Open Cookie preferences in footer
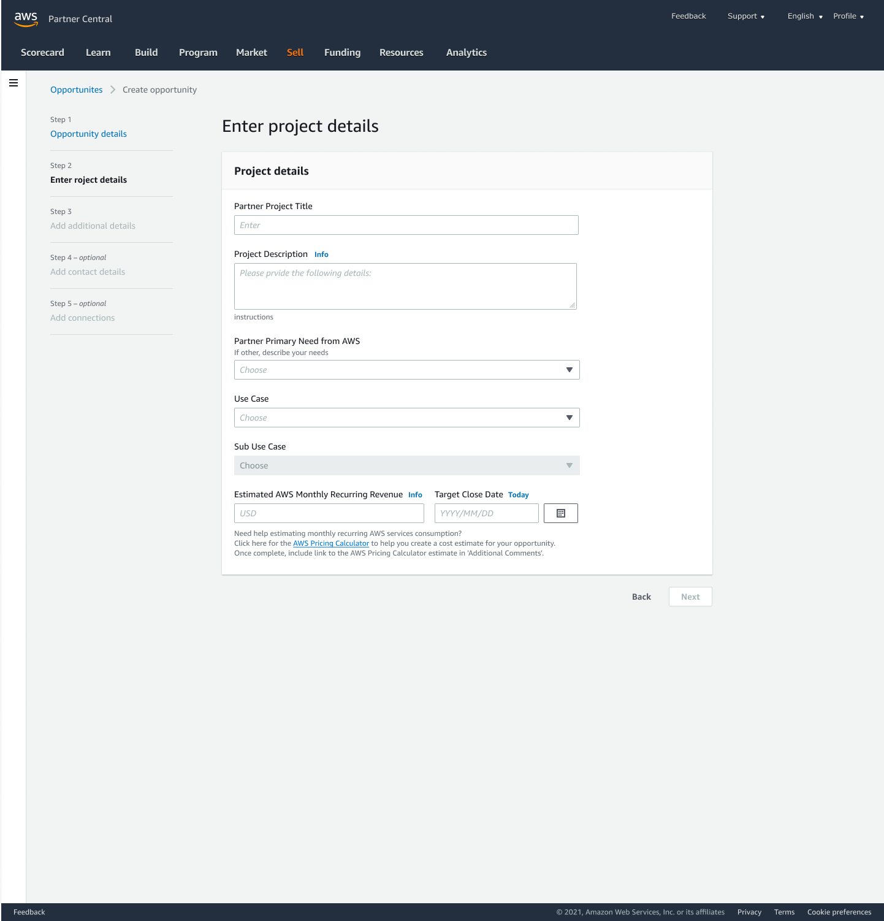The width and height of the screenshot is (884, 921). 839,912
